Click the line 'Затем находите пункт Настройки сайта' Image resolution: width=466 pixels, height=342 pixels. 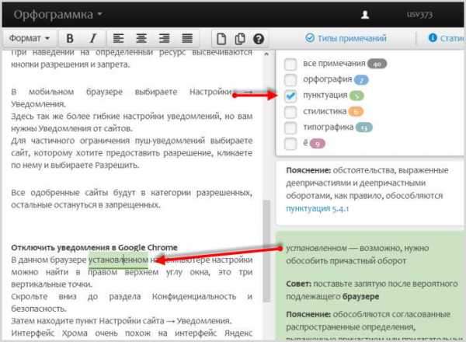point(121,321)
